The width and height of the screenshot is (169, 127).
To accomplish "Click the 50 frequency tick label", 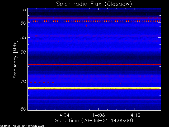I will click(x=23, y=23).
